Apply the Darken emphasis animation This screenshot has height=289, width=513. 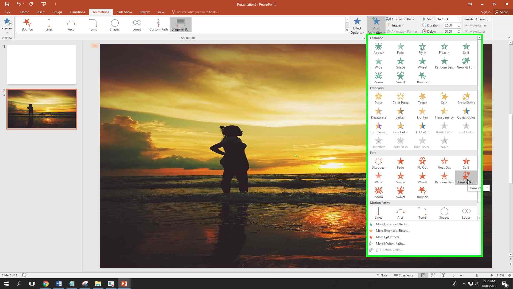(400, 113)
